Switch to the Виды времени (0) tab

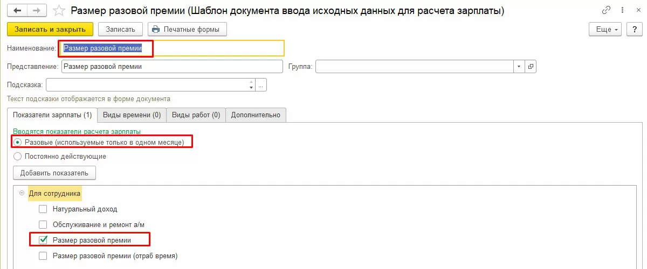tap(132, 115)
